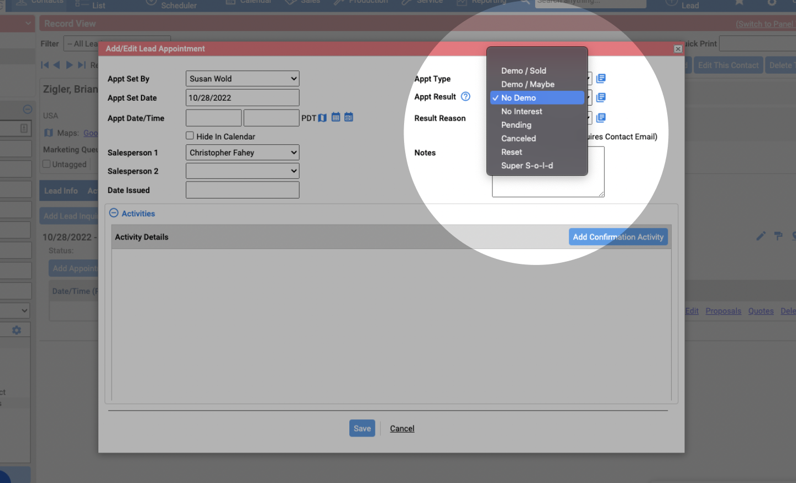The height and width of the screenshot is (483, 796).
Task: Go to the next record arrow
Action: 69,65
